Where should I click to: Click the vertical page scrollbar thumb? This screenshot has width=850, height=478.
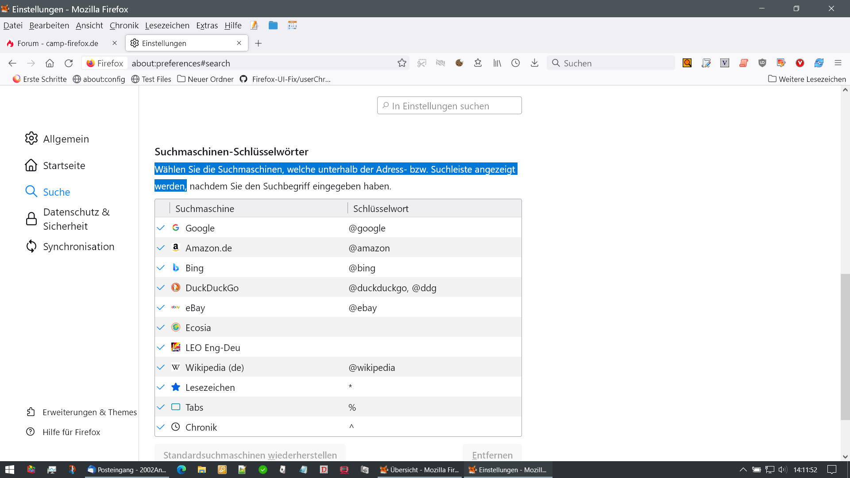coord(845,346)
